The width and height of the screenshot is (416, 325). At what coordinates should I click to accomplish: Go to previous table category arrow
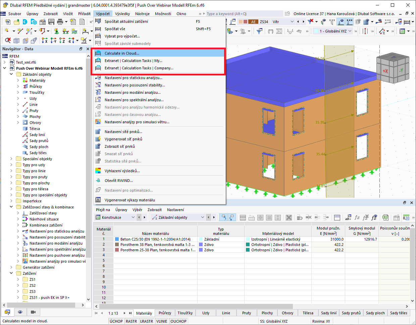click(x=139, y=217)
